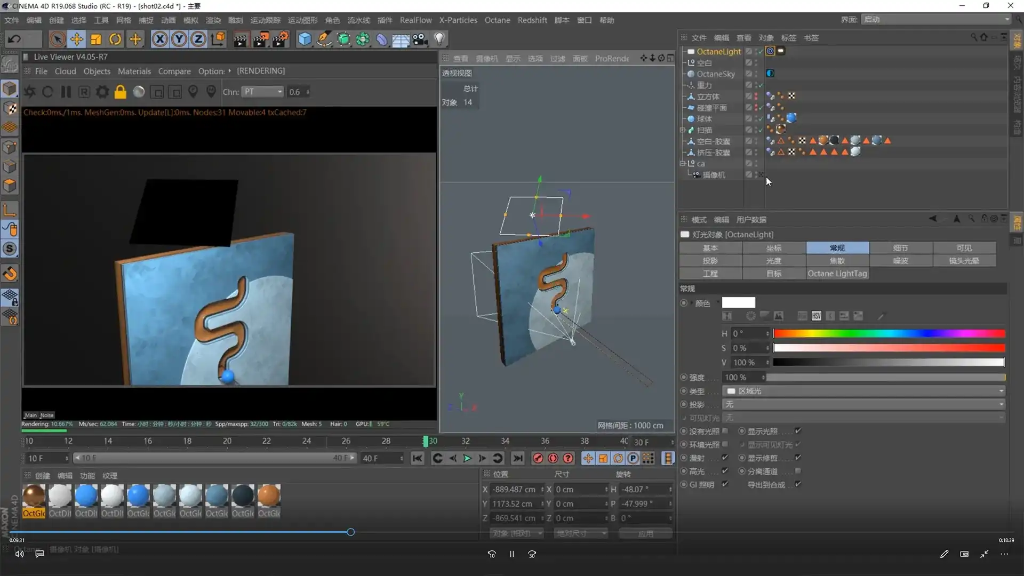
Task: Toggle the yellow lock icon in Live Viewer
Action: (x=121, y=92)
